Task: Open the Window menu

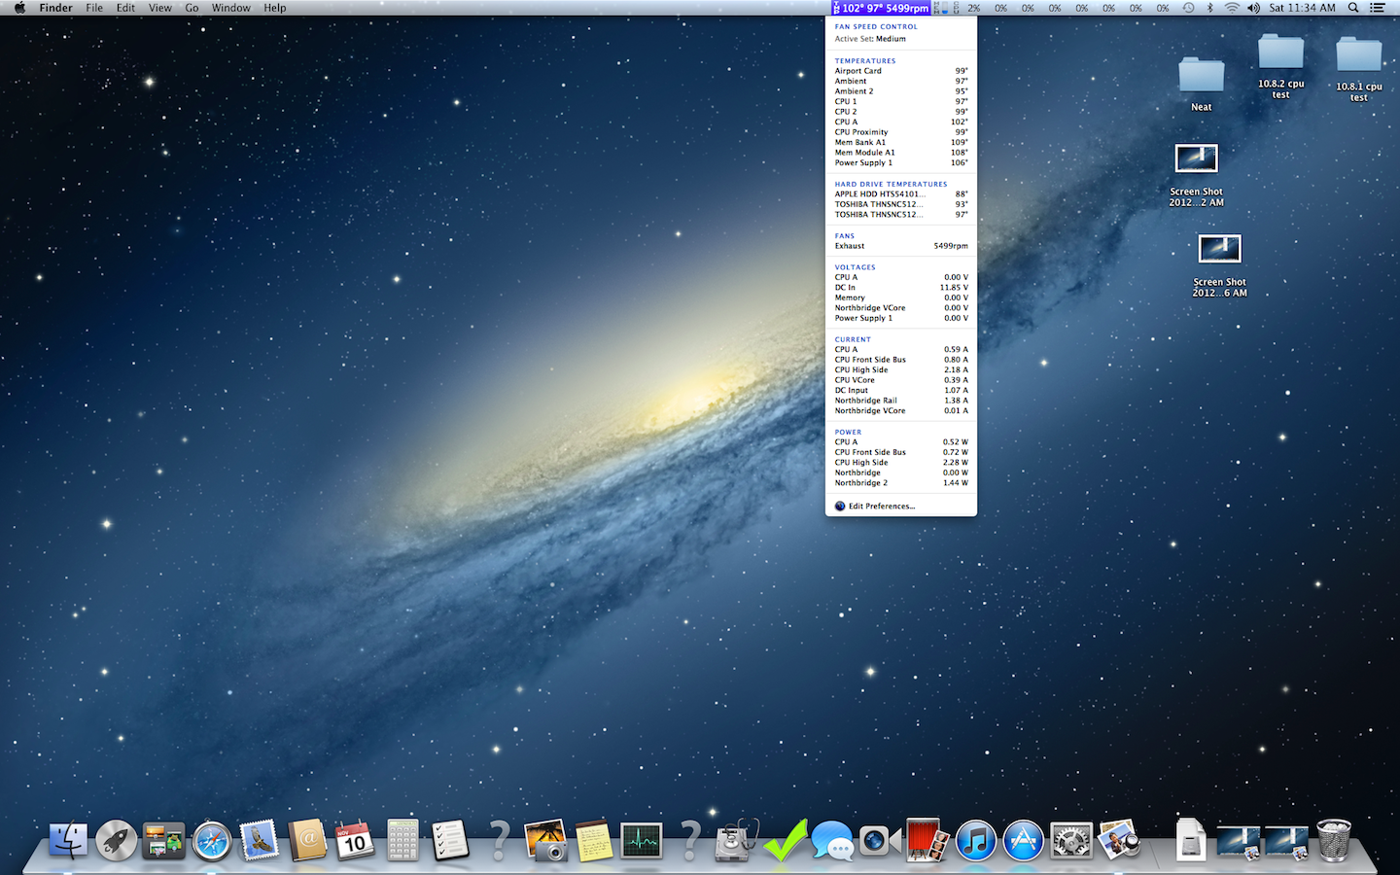Action: click(230, 8)
